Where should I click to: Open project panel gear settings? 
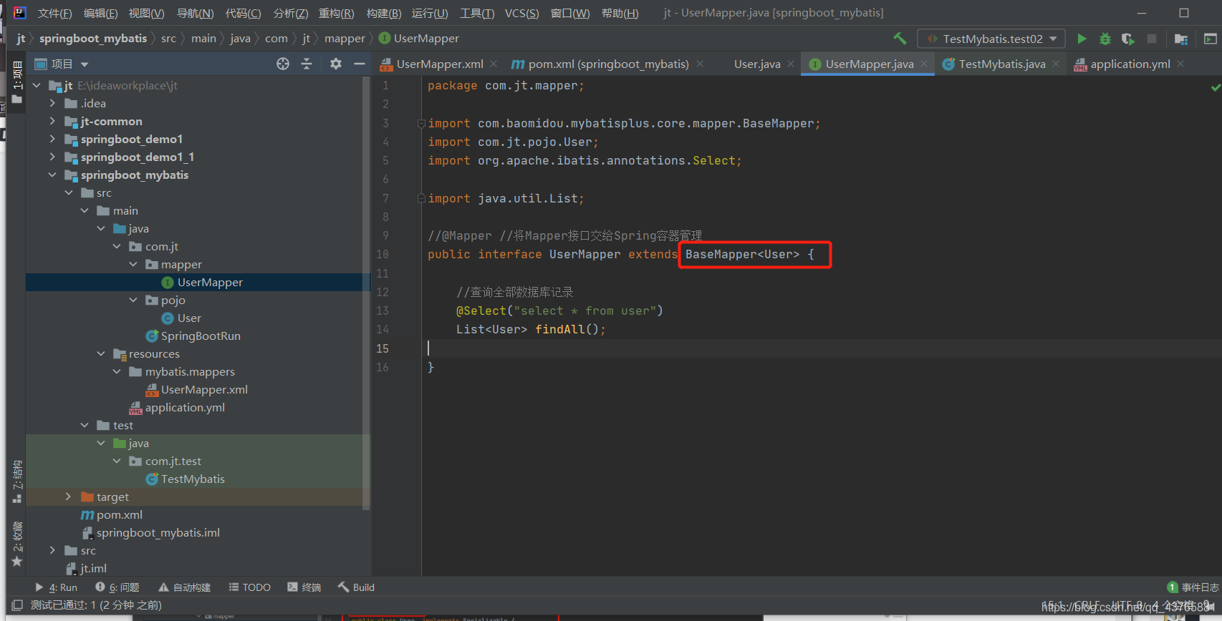335,64
